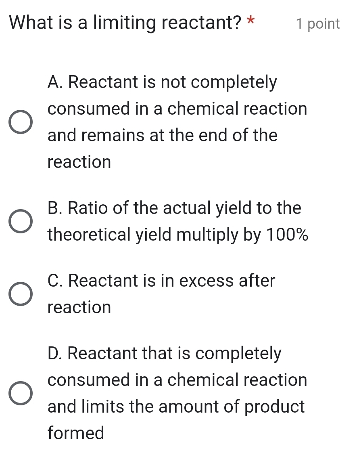This screenshot has height=455, width=357.
Task: Click the required field asterisk
Action: 251,22
